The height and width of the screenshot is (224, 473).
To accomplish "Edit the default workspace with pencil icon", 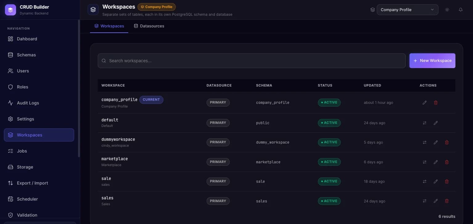I will point(436,123).
